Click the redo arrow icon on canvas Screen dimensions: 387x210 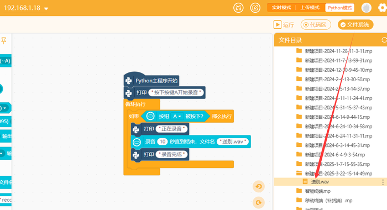point(259,203)
